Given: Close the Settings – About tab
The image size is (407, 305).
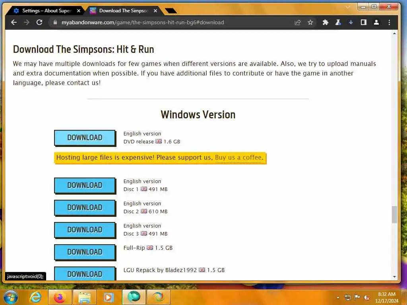Looking at the screenshot, I should coord(79,11).
